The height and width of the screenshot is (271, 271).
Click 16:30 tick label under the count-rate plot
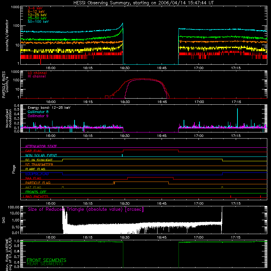click(125, 68)
